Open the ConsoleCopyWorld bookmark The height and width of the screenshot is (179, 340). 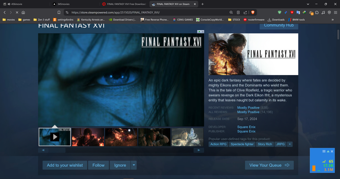pos(210,20)
